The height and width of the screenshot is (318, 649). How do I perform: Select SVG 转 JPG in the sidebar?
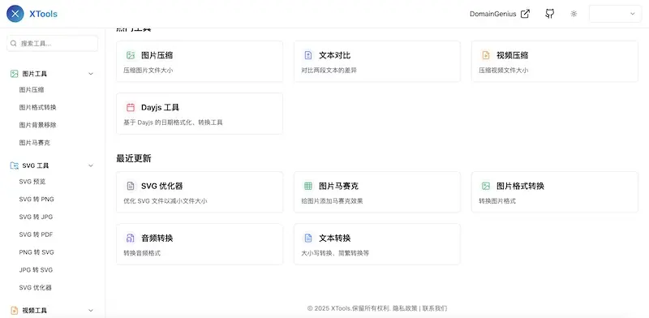tap(36, 217)
